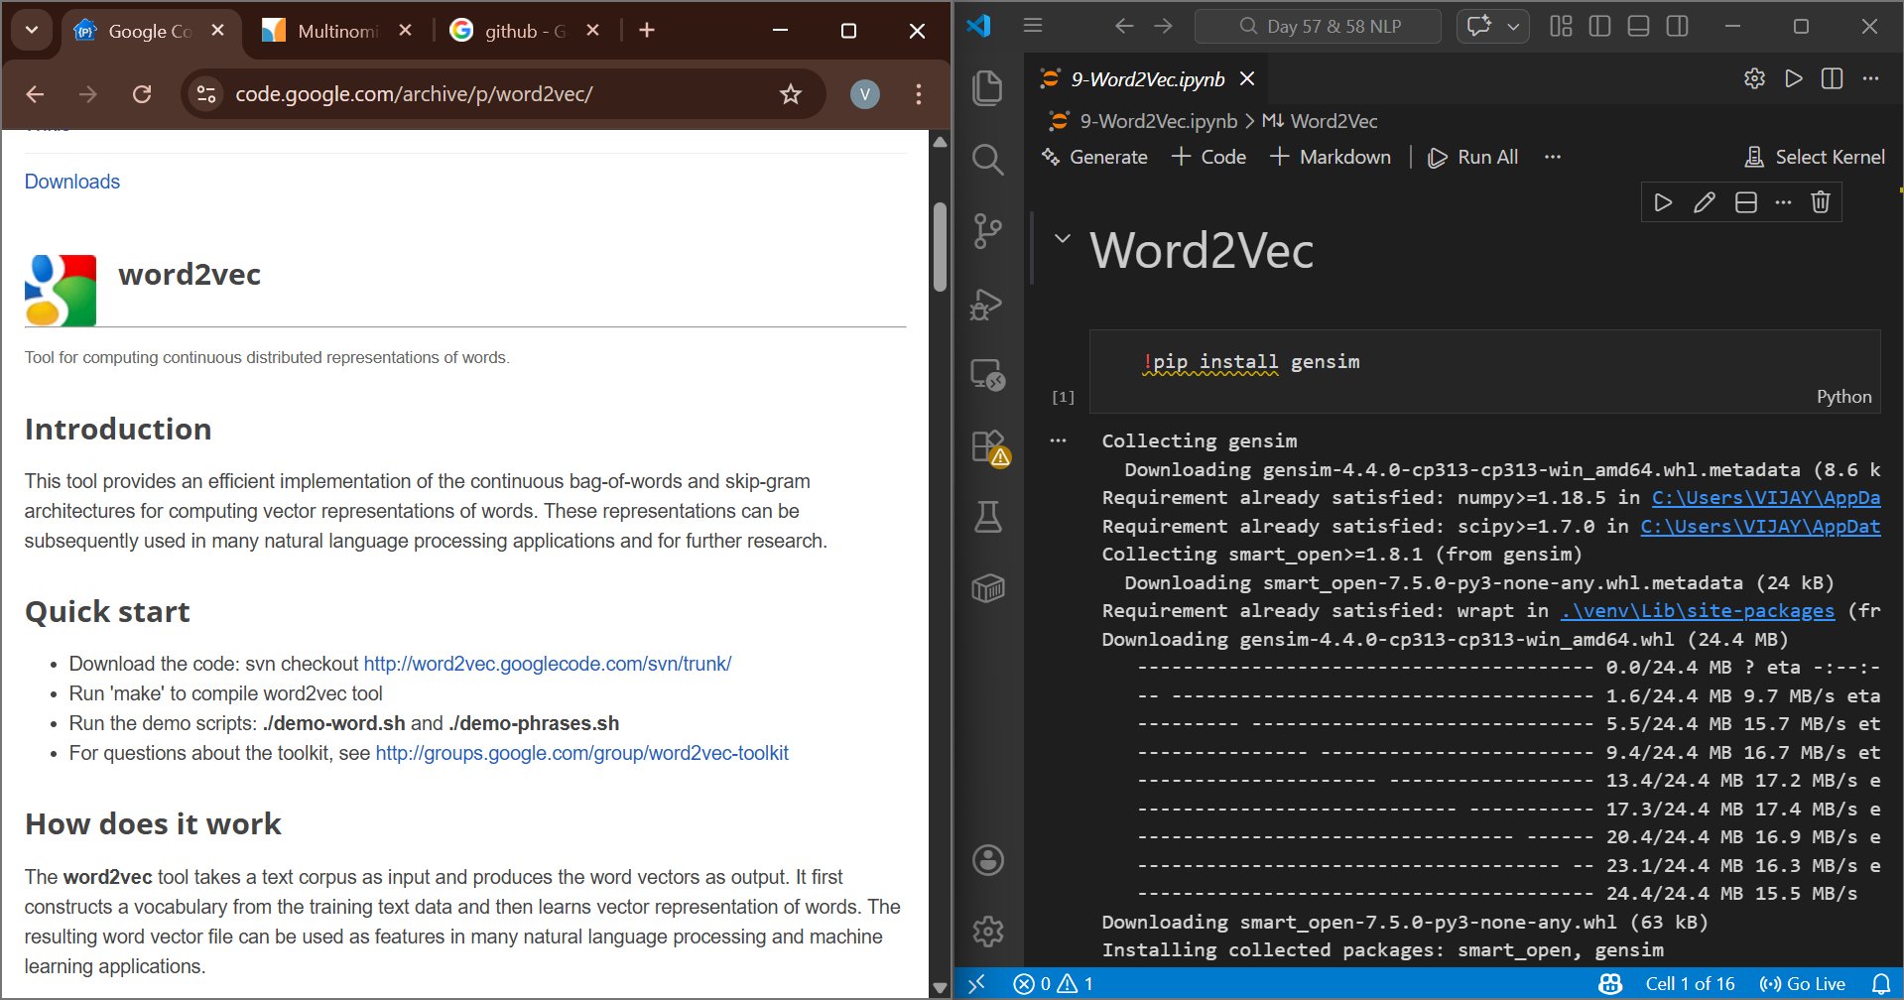Click the Chrome address bar URL
The width and height of the screenshot is (1904, 1000).
(x=414, y=94)
